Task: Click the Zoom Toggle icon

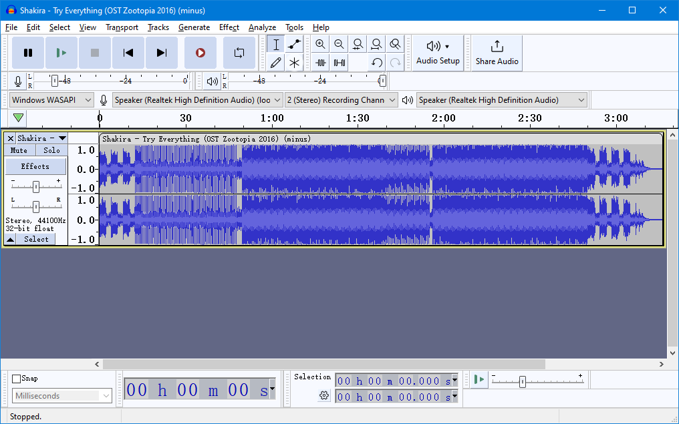Action: tap(395, 44)
